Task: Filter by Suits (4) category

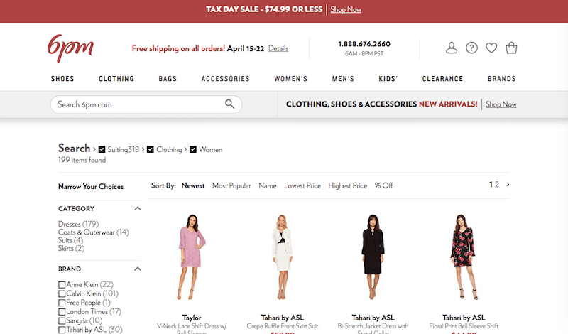Action: click(70, 240)
